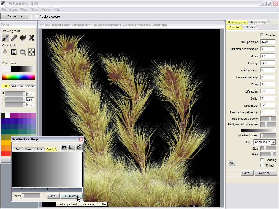This screenshot has width=279, height=209.
Task: Switch to the Red gradient channel tab
Action: click(x=17, y=149)
